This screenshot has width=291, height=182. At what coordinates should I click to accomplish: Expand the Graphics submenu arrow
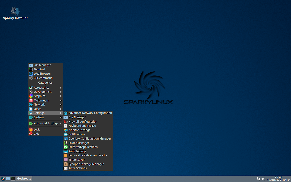[x=61, y=96]
